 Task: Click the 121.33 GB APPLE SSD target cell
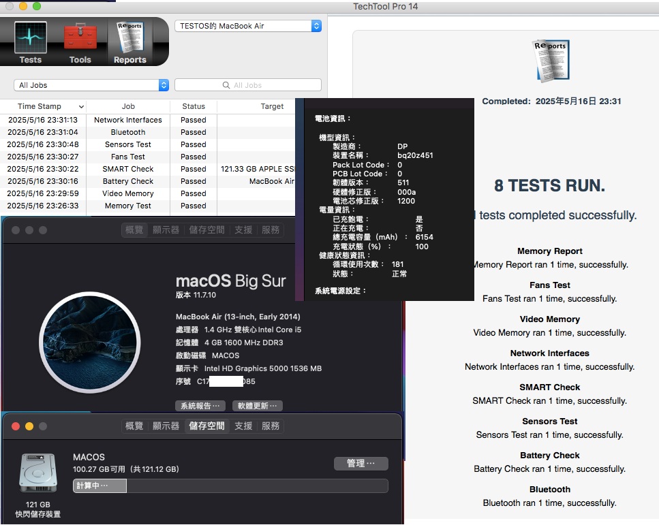point(258,169)
